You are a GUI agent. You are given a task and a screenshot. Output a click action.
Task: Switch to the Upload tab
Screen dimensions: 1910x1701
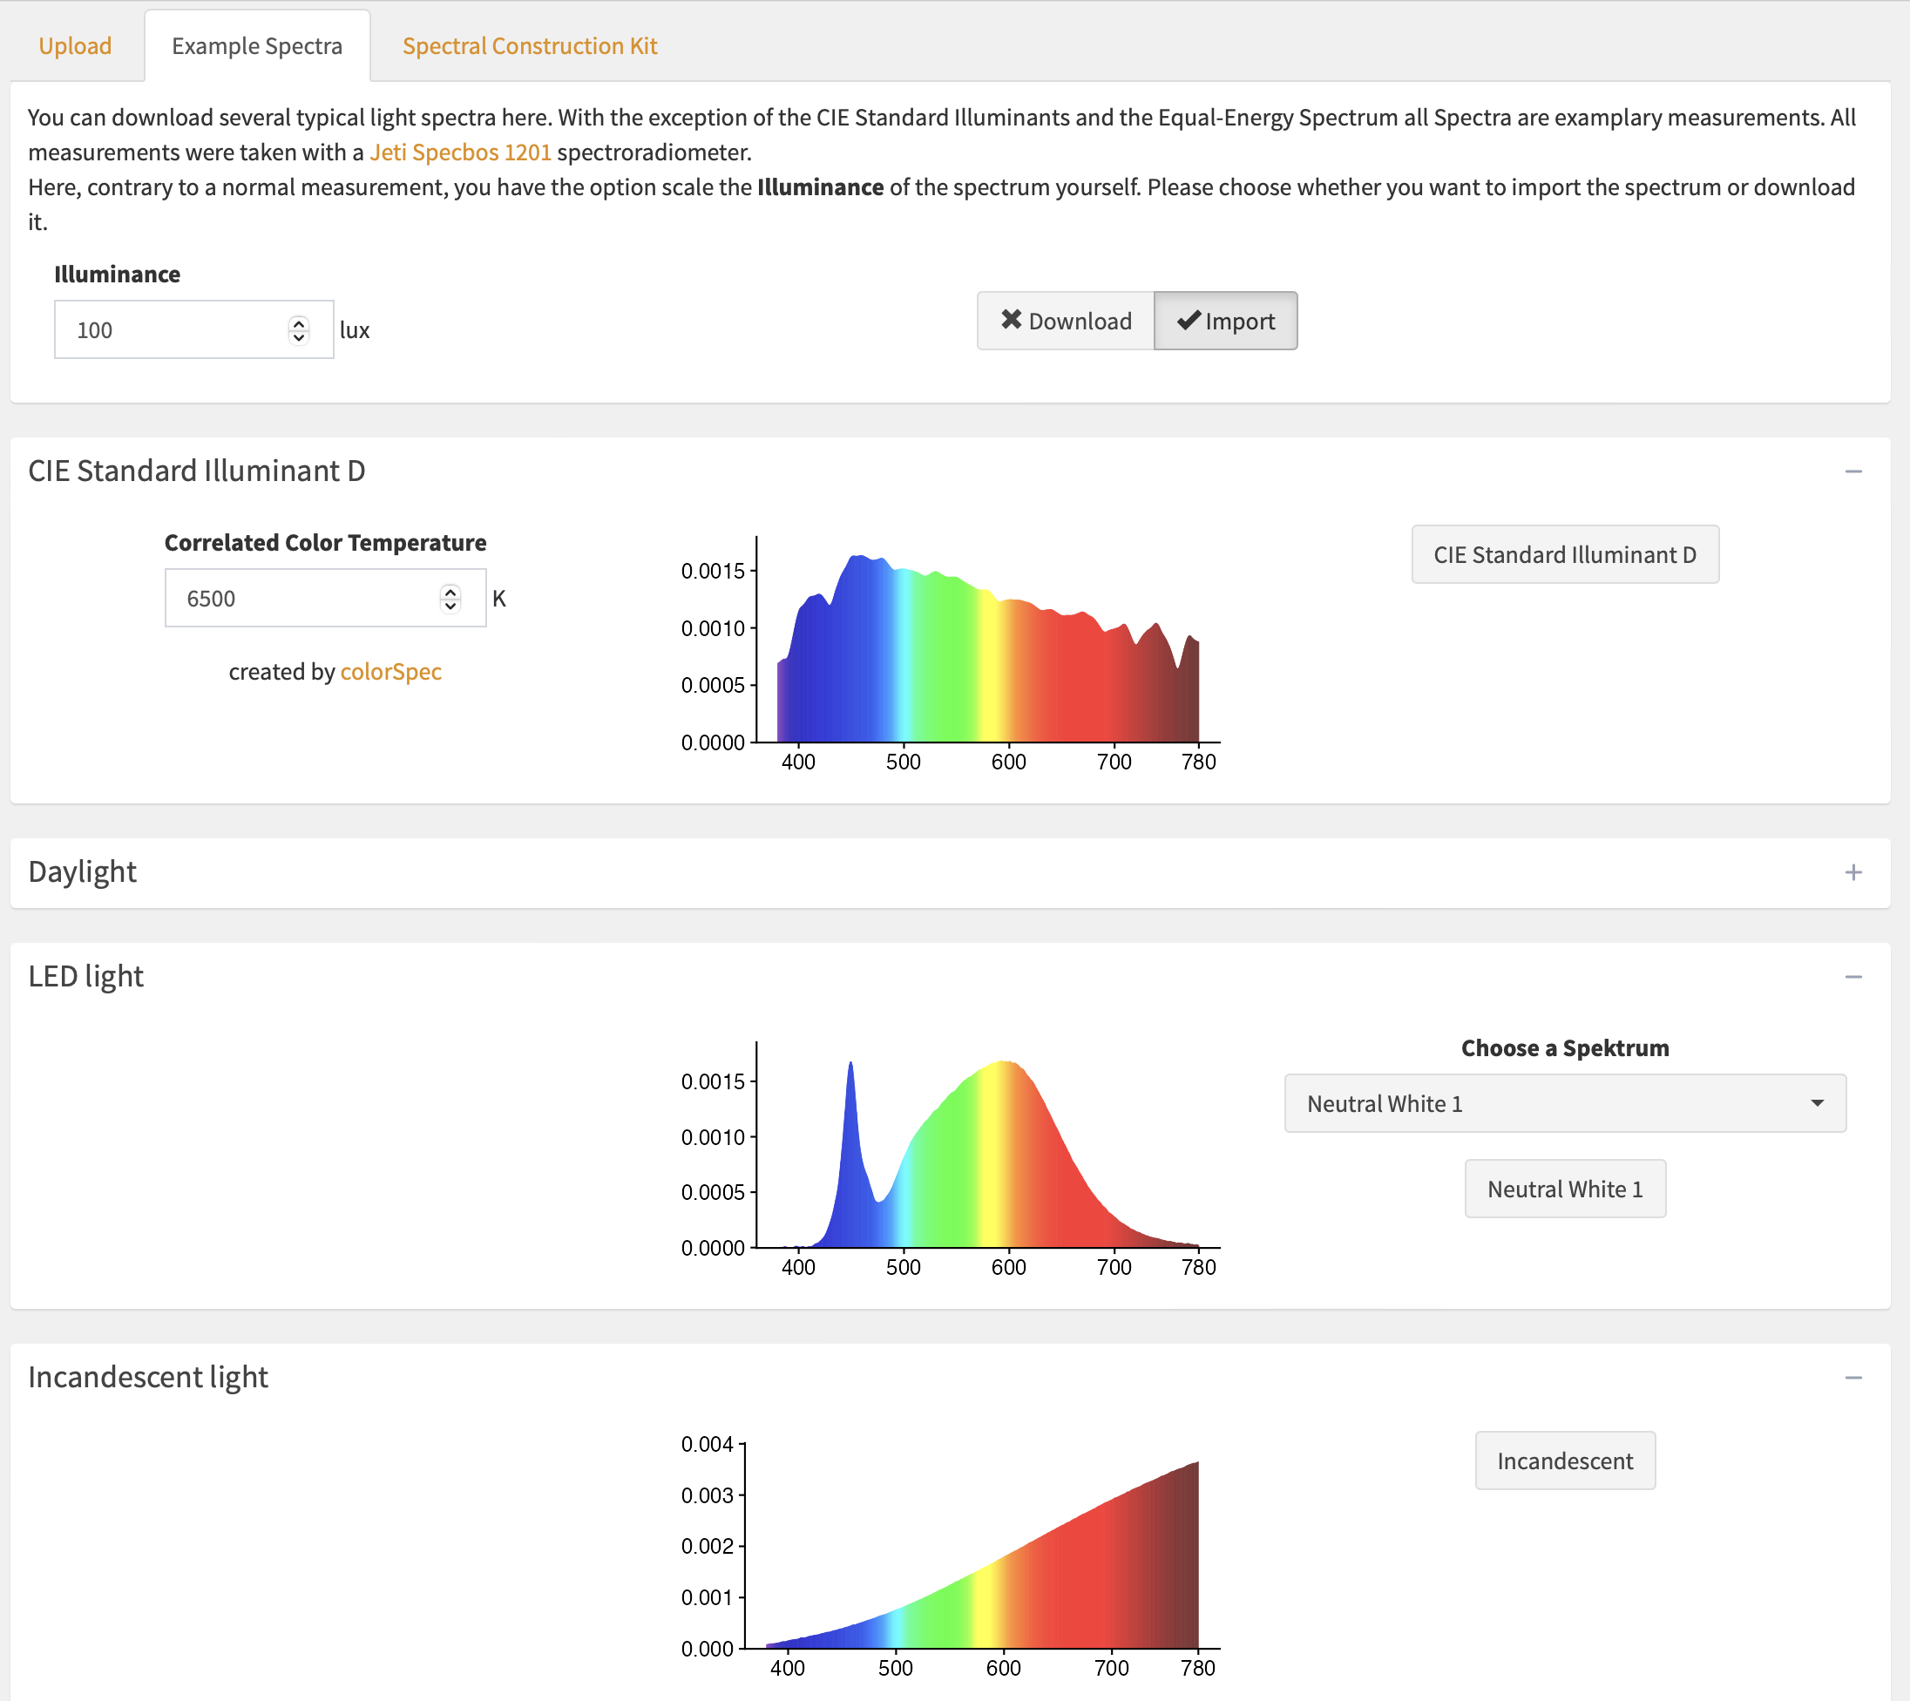(75, 44)
